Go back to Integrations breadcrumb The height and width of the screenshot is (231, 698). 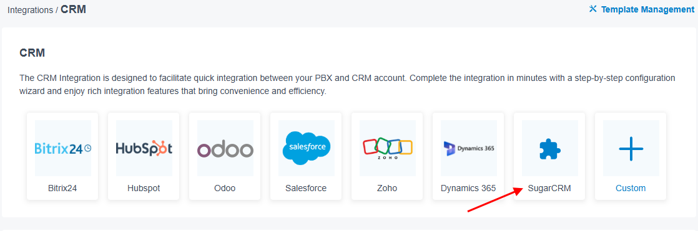30,10
